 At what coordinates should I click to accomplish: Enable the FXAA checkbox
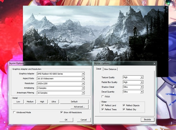point(102,96)
